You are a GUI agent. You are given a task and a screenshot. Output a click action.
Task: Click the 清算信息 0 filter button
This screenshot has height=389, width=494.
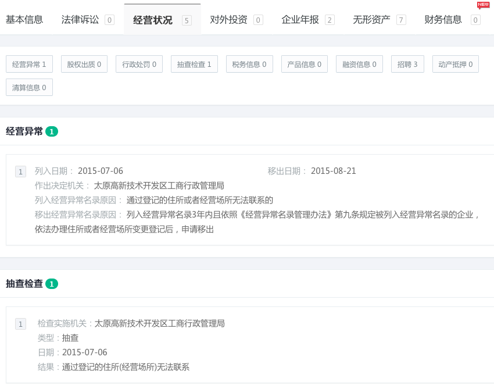coord(29,88)
